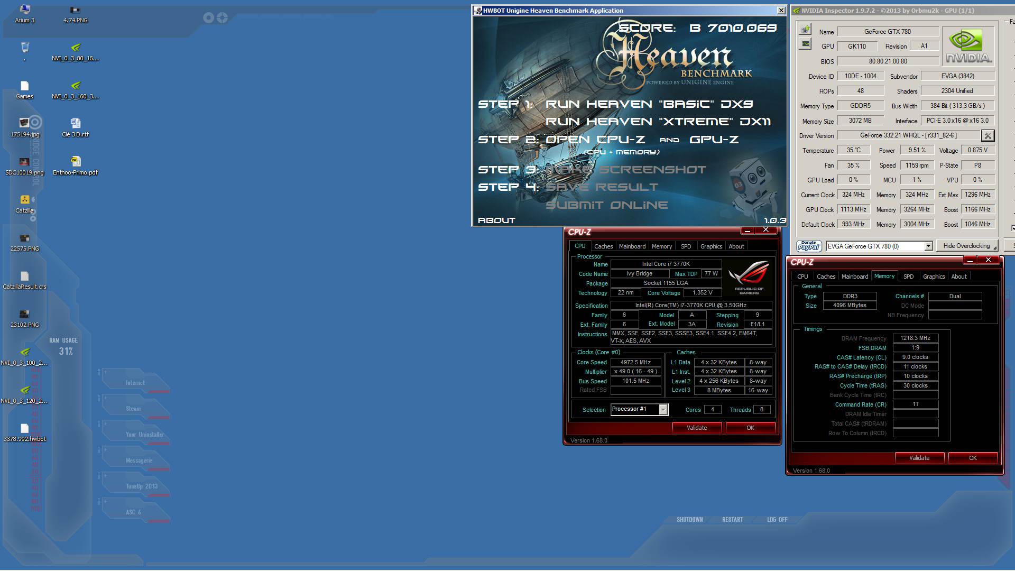Open About in HWBOT Heaven window
1015x571 pixels.
tap(496, 220)
